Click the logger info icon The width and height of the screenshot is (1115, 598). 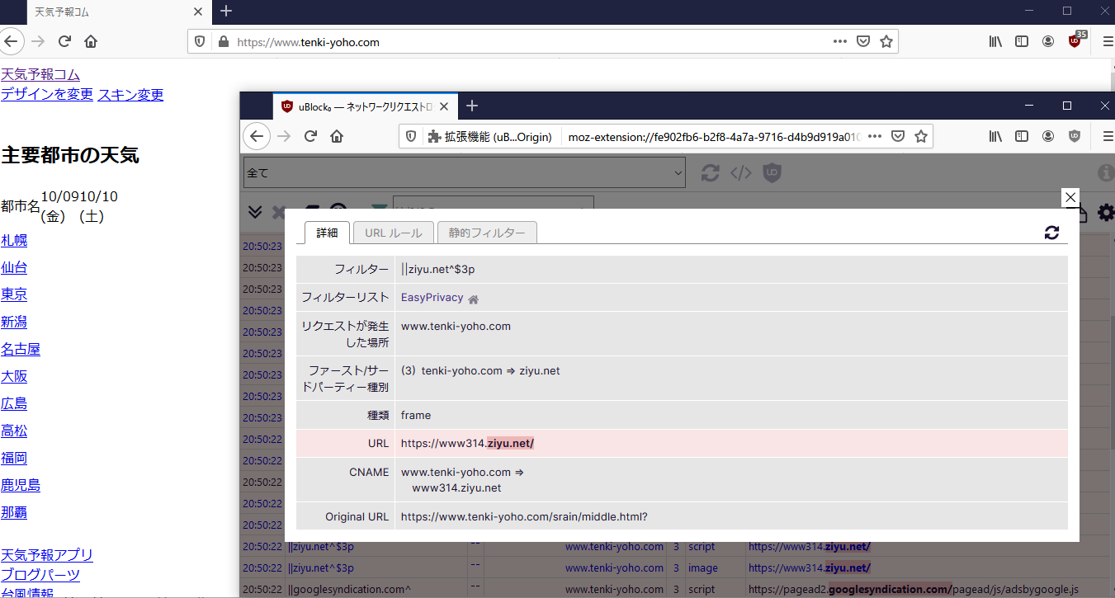tap(1106, 173)
